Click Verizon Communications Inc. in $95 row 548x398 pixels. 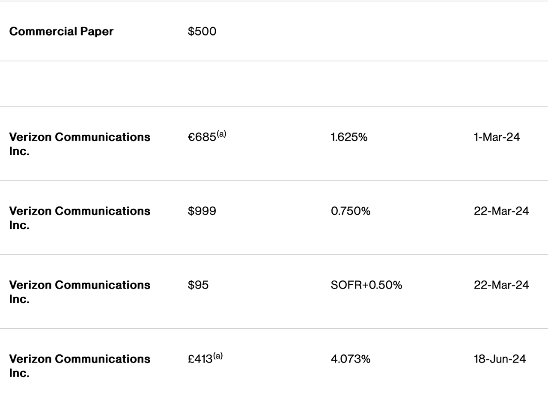[80, 292]
